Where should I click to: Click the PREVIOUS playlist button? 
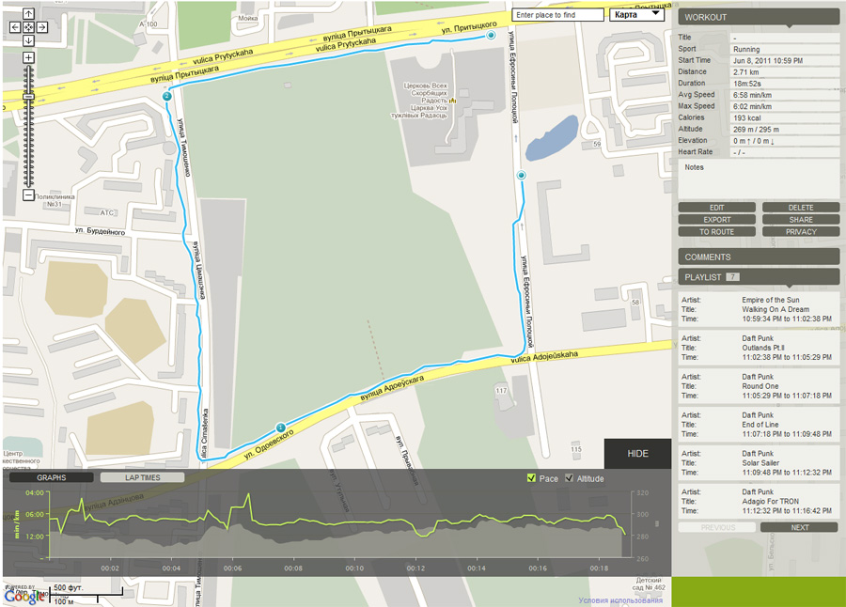point(717,527)
